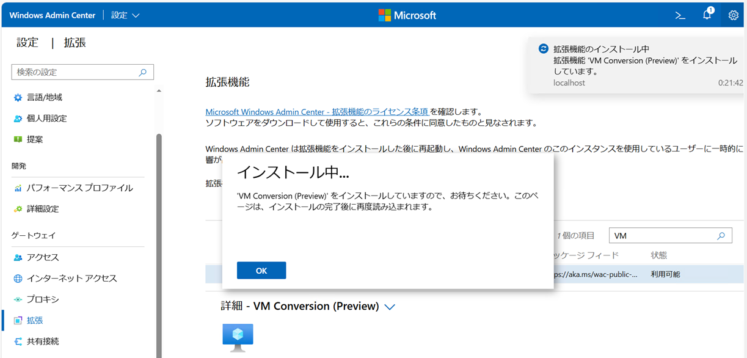Click the settings gear icon in header
This screenshot has height=358, width=747.
(x=733, y=15)
